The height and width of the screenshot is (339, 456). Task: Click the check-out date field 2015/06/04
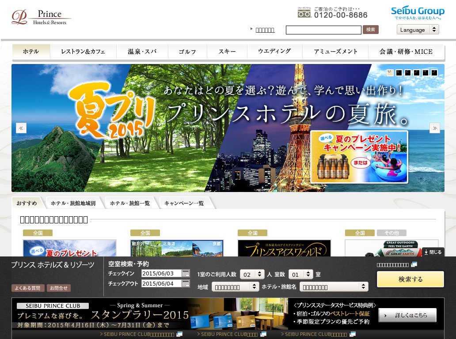click(161, 283)
